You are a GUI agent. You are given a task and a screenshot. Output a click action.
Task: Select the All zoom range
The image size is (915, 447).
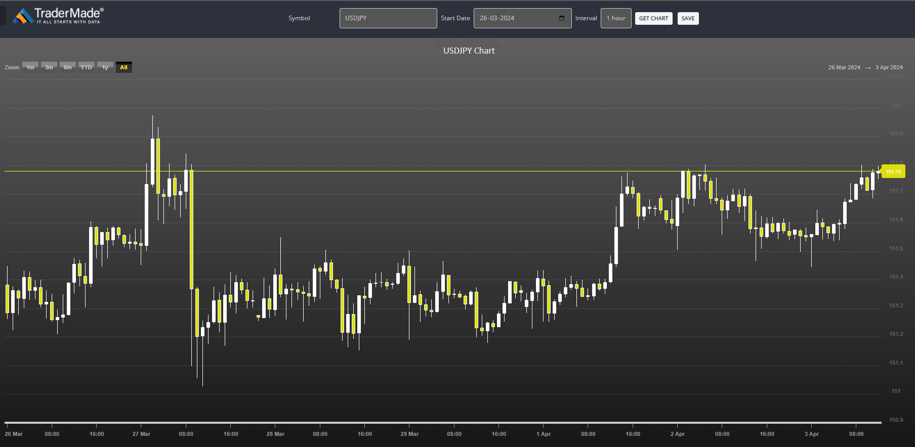[x=123, y=67]
